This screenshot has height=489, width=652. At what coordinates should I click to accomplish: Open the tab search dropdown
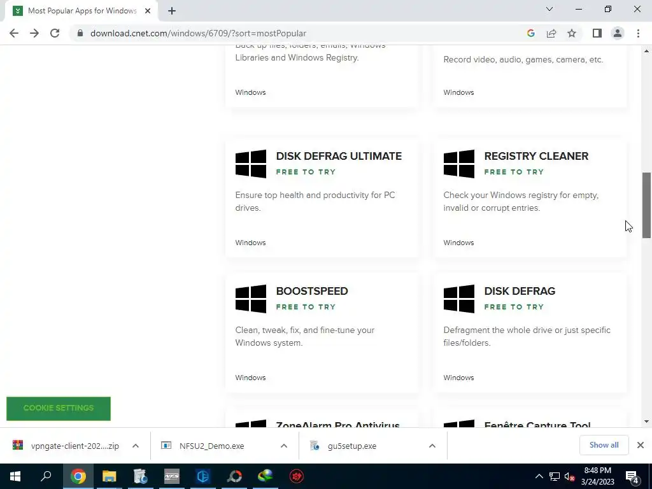pyautogui.click(x=549, y=9)
